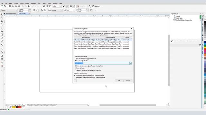
Task: Select the Crop tool in toolbox
Action: (x=2, y=21)
